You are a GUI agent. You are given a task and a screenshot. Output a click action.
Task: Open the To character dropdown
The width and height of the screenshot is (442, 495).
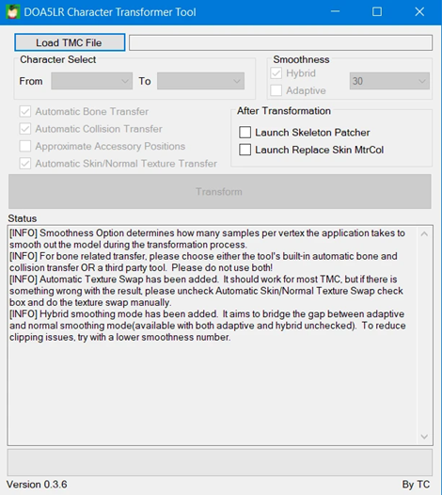point(200,81)
